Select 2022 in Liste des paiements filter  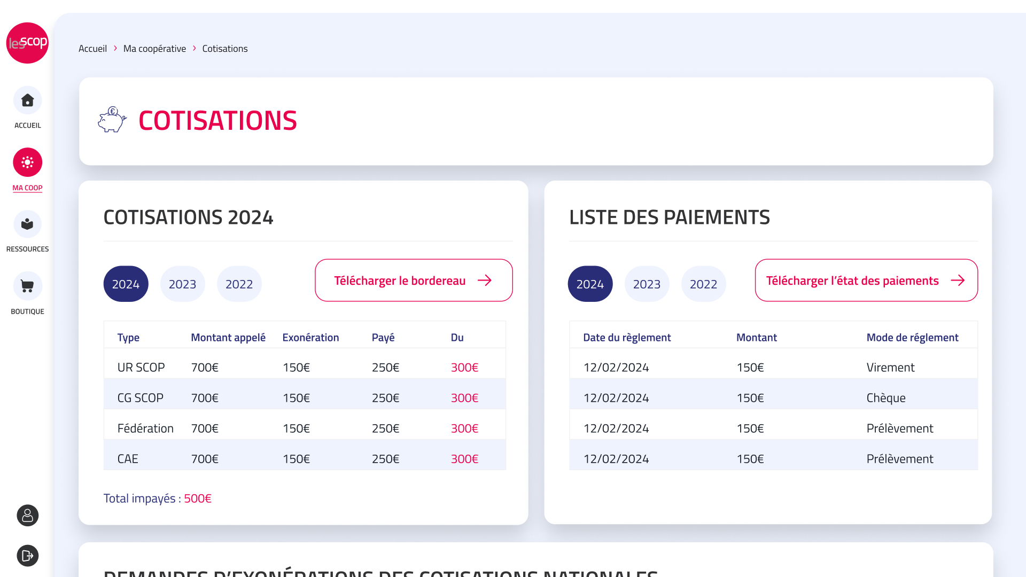tap(703, 284)
